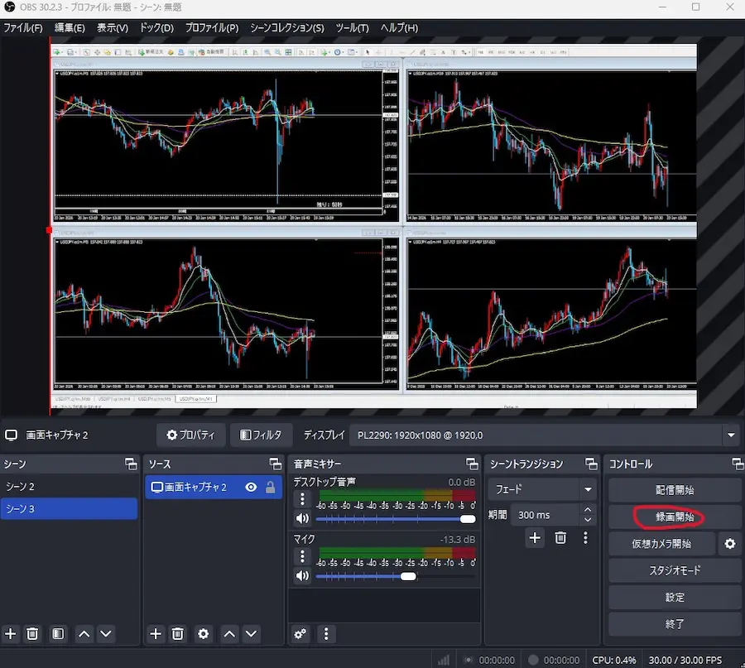Expand the ディスプレイ display dropdown
This screenshot has height=668, width=745.
[x=730, y=435]
